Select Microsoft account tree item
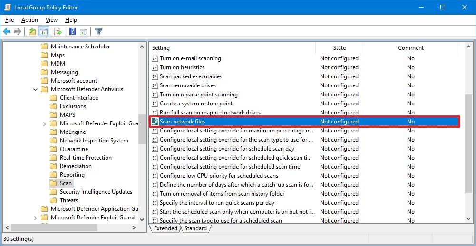Viewport: 476px width, 246px height. (x=74, y=81)
